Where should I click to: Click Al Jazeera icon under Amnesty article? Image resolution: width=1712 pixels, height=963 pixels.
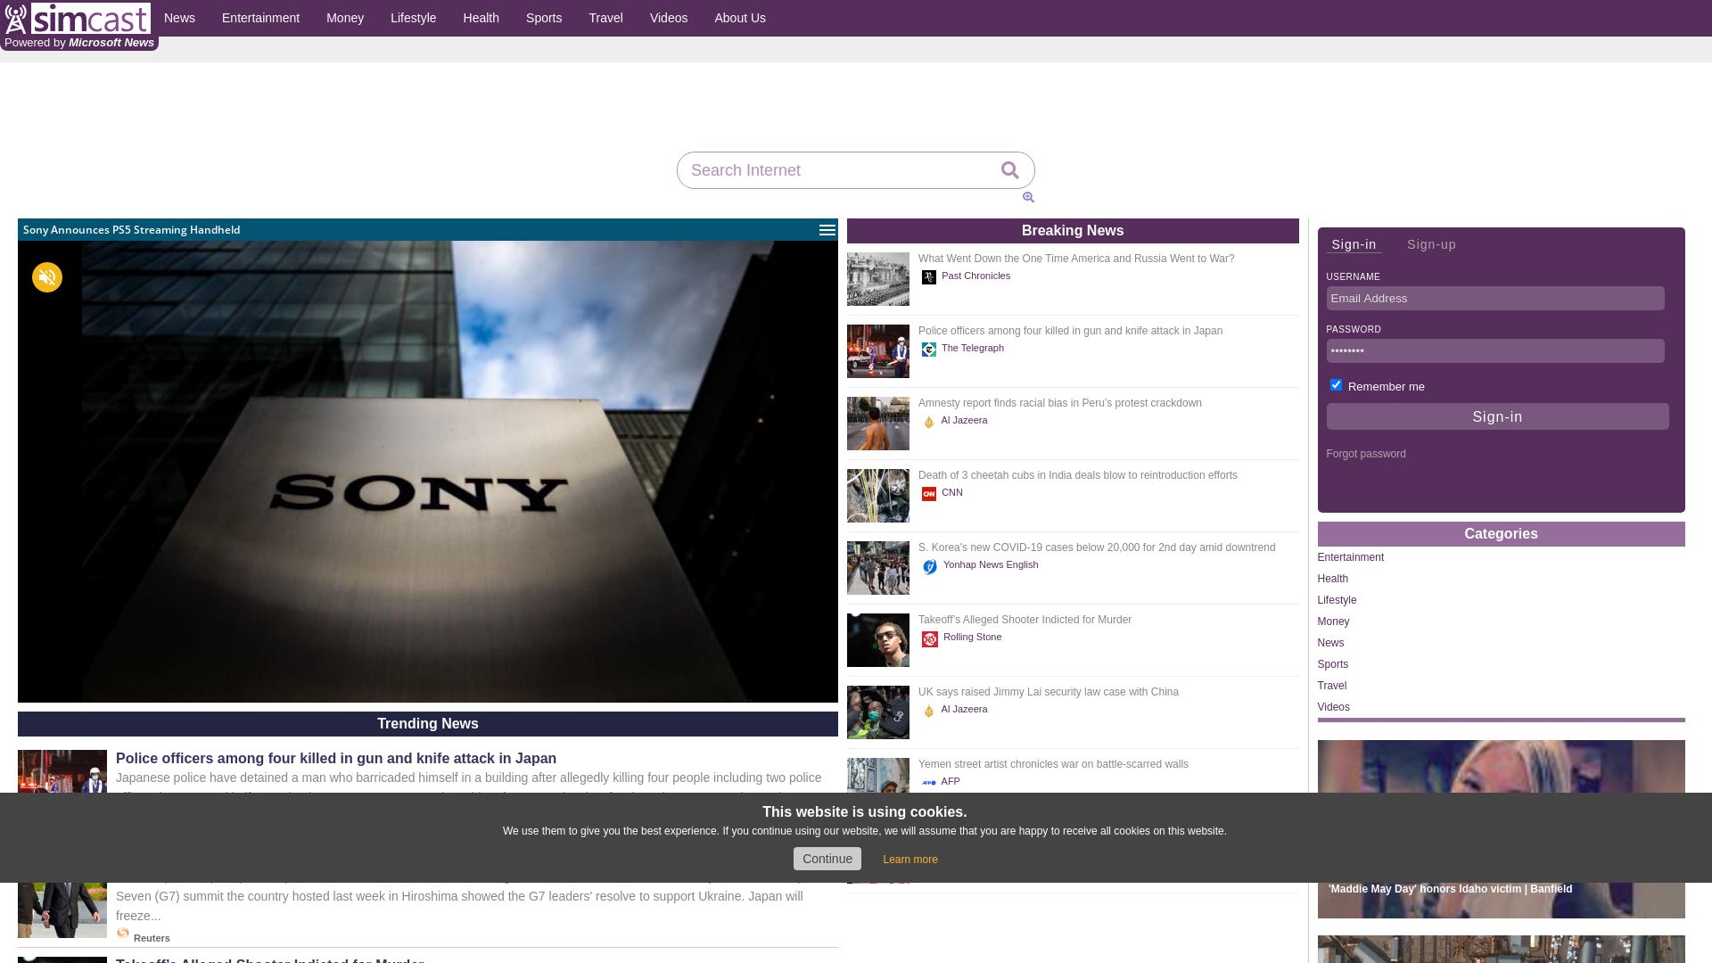(929, 422)
